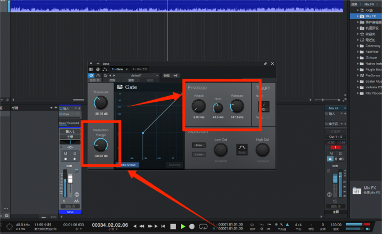Solo the bass channel
382x234 pixels.
[74, 153]
